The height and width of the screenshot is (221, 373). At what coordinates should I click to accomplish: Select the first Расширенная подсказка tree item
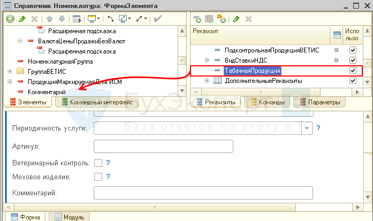pos(82,31)
